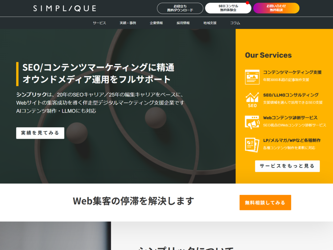Open the 実績・事例 menu item
The height and width of the screenshot is (250, 333).
click(128, 23)
